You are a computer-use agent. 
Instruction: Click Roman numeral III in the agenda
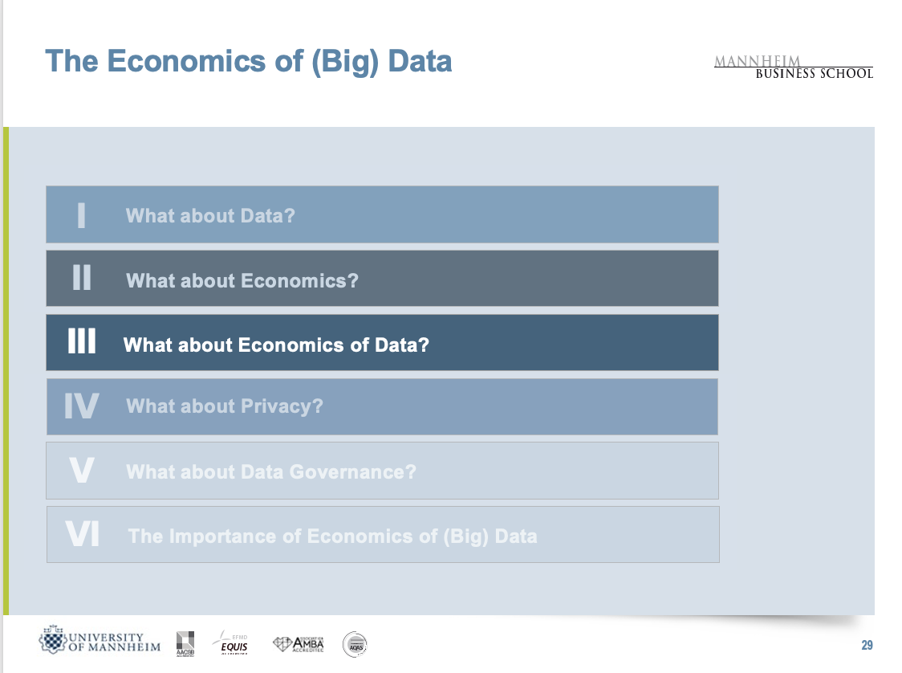pyautogui.click(x=82, y=344)
